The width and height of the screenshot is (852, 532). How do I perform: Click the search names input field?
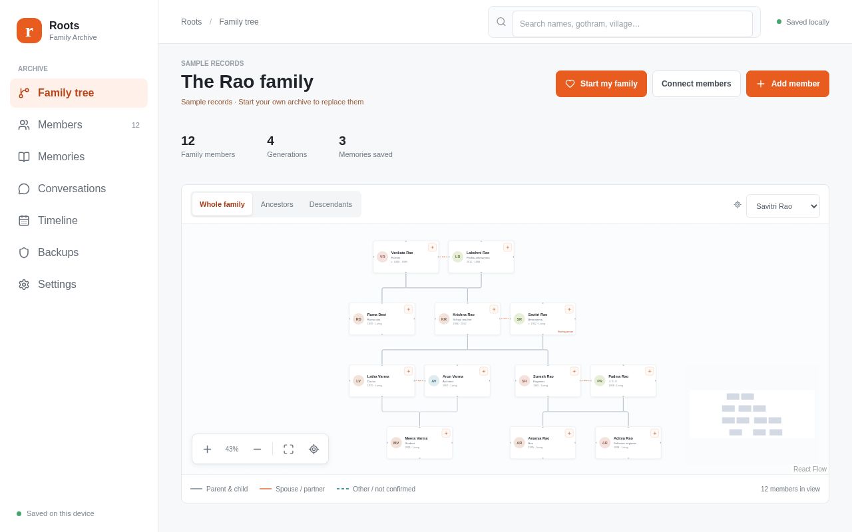(632, 24)
